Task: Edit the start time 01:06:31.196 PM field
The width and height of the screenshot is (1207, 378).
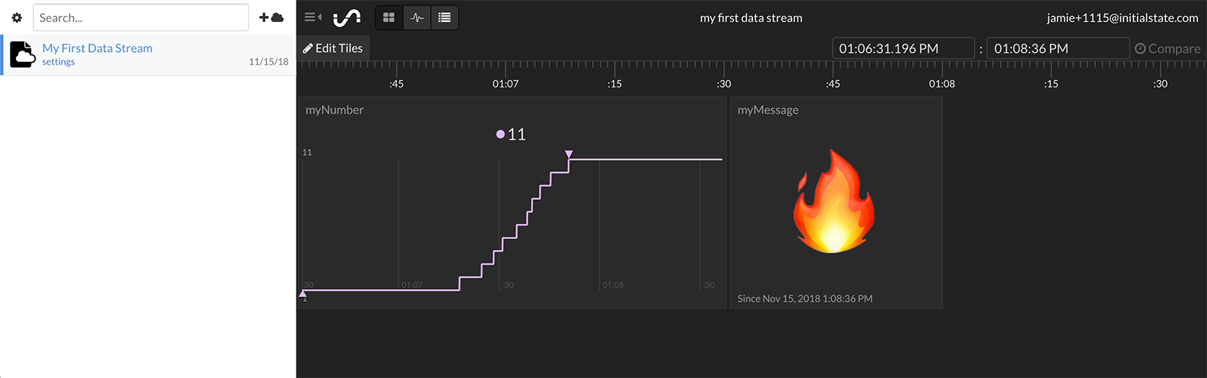Action: [902, 48]
